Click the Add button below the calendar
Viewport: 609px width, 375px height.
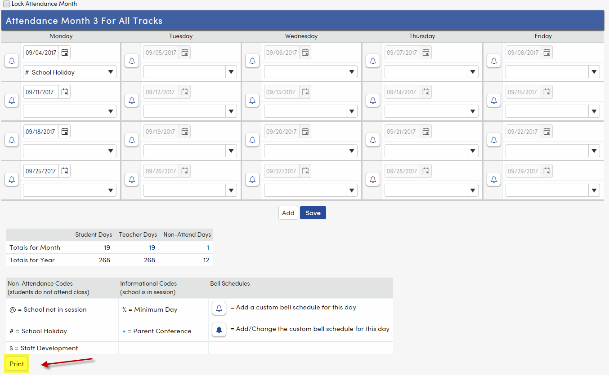288,212
